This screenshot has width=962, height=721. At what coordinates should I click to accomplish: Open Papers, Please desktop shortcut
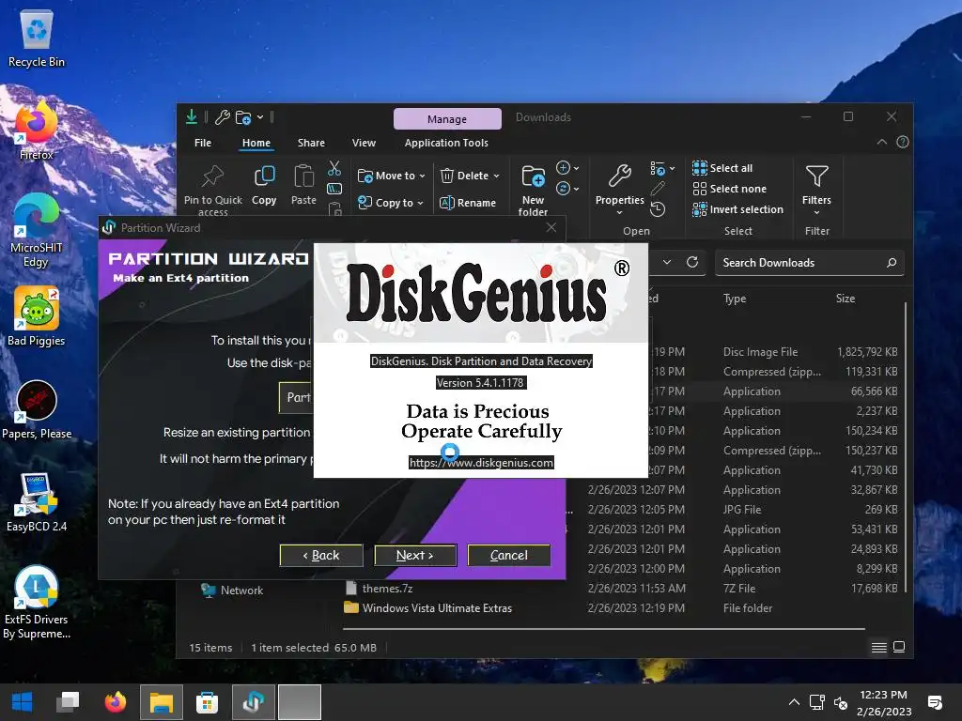click(x=37, y=409)
